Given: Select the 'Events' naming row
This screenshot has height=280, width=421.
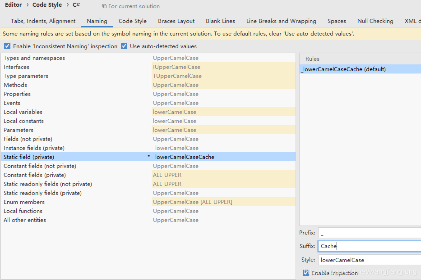Looking at the screenshot, I should pyautogui.click(x=148, y=103).
